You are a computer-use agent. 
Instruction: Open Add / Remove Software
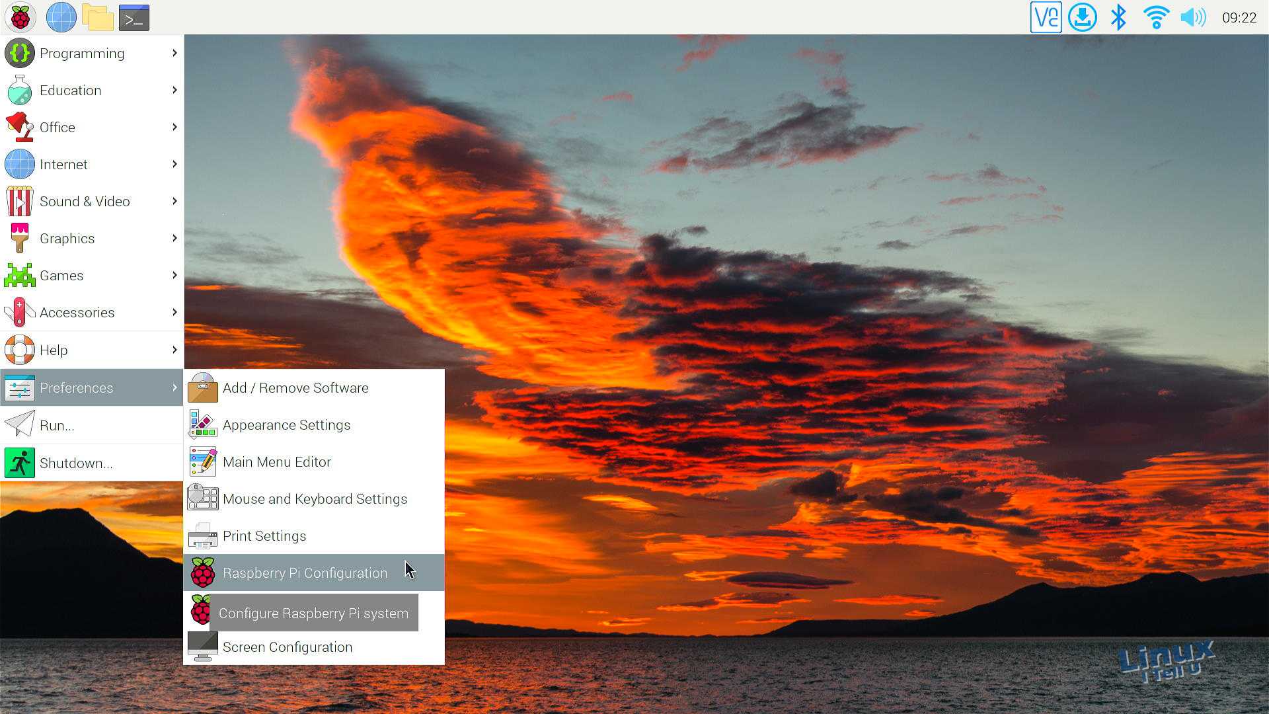point(295,388)
